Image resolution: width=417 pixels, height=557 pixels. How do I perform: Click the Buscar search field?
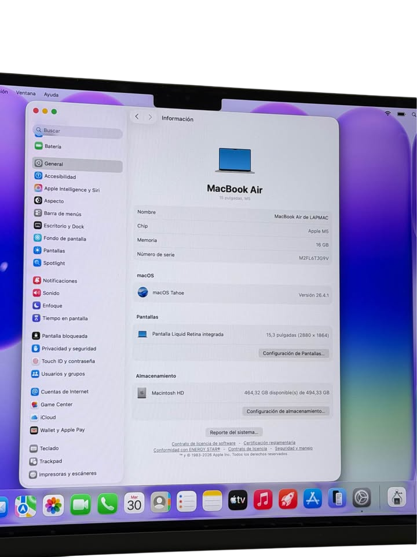[x=78, y=131]
